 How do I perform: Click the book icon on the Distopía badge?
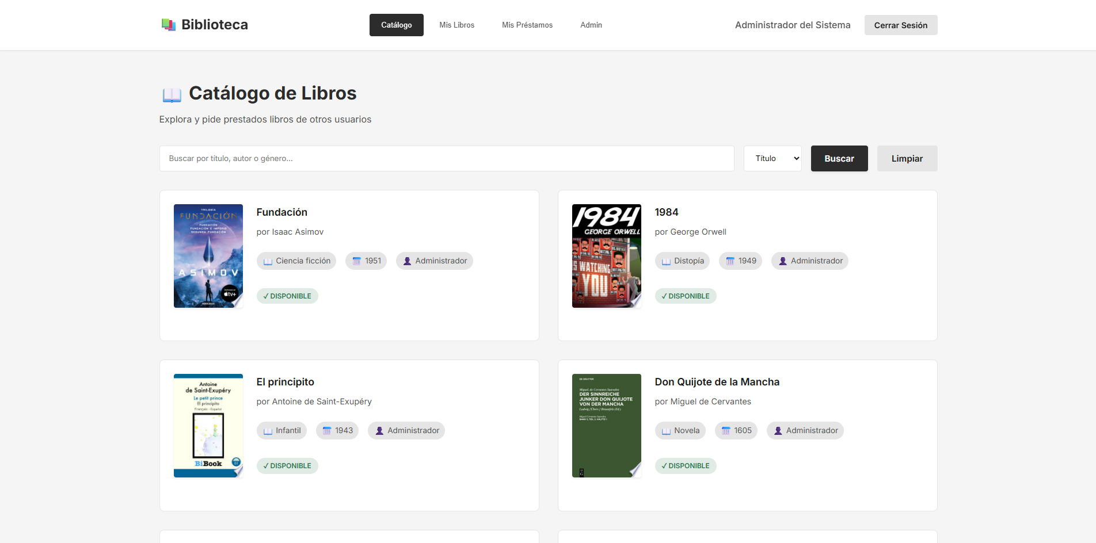click(x=665, y=261)
